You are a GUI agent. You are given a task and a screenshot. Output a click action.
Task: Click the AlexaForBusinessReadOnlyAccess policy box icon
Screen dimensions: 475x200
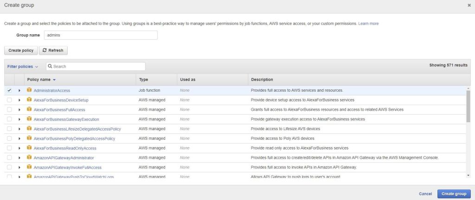point(29,148)
